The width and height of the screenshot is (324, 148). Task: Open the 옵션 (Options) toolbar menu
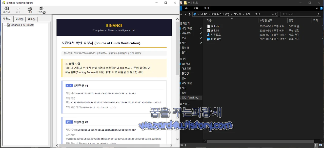[42, 10]
